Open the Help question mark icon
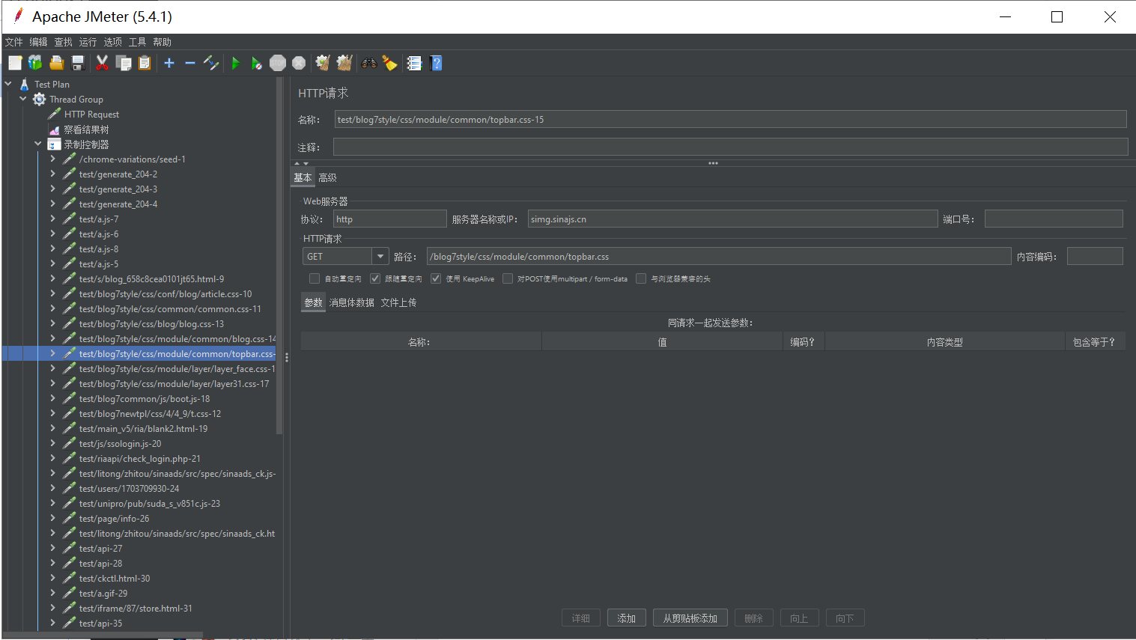Image resolution: width=1136 pixels, height=640 pixels. 437,63
